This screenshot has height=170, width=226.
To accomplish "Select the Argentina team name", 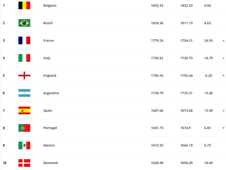I will [51, 93].
